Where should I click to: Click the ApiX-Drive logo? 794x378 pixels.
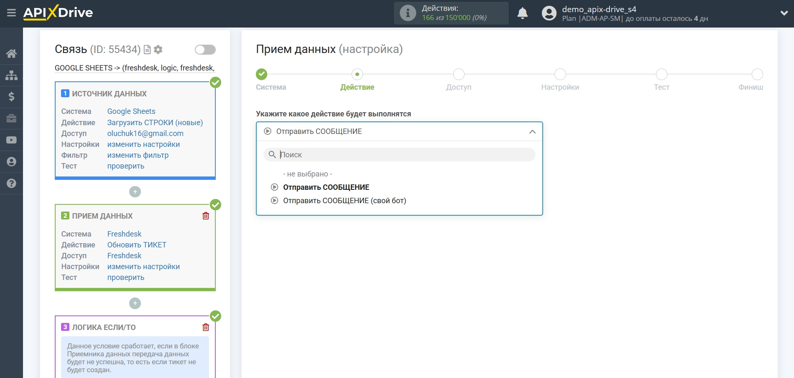(58, 13)
